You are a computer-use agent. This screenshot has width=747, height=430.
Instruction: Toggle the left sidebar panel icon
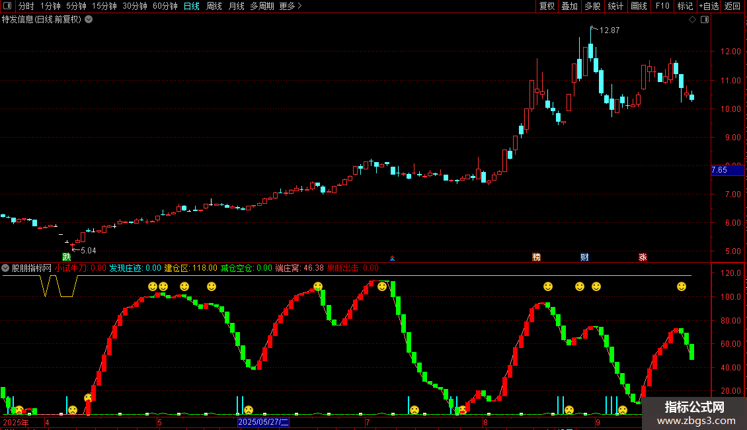pyautogui.click(x=7, y=6)
